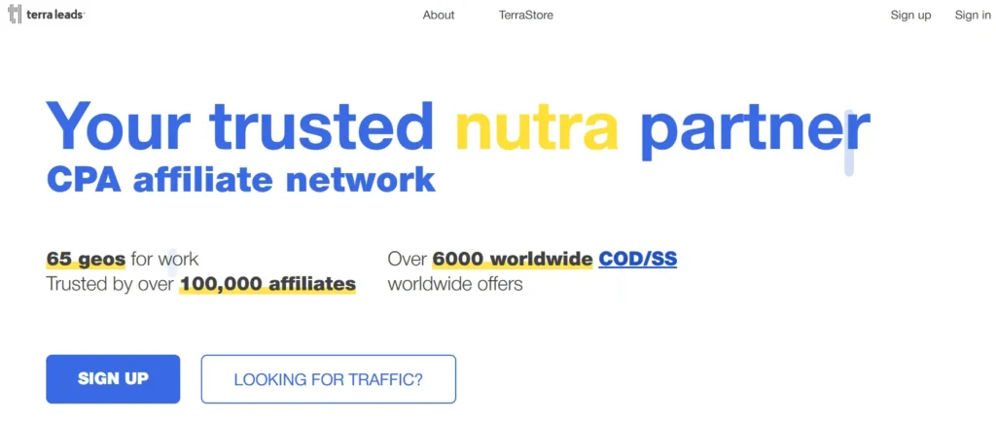Open the About menu item

[439, 16]
